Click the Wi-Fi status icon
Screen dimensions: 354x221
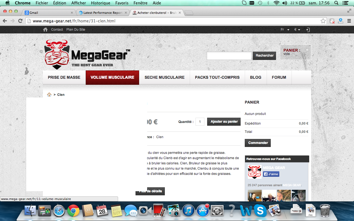coord(276,3)
